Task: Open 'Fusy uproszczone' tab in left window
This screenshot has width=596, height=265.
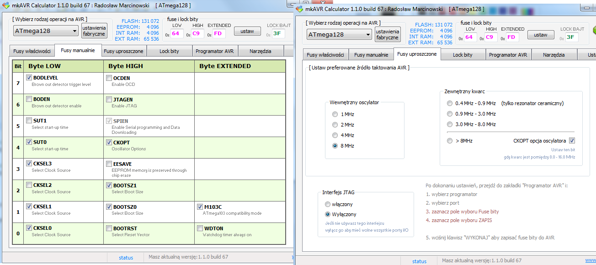Action: pyautogui.click(x=123, y=51)
